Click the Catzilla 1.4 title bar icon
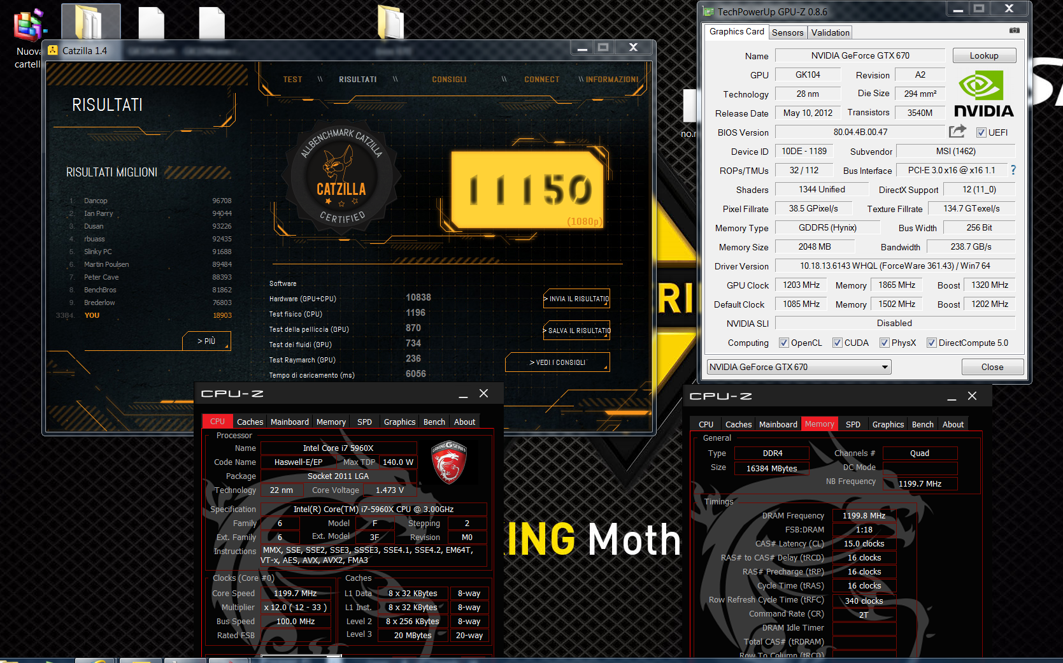1063x663 pixels. coord(53,50)
